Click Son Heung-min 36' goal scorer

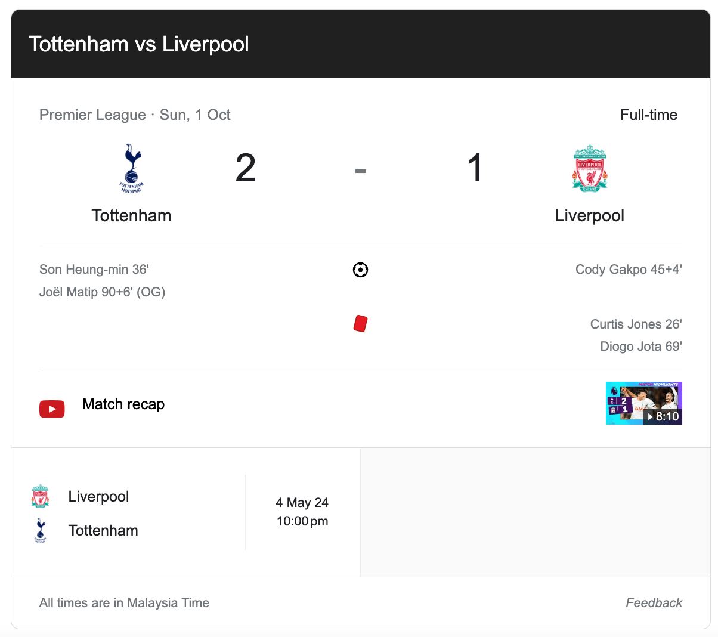(94, 269)
